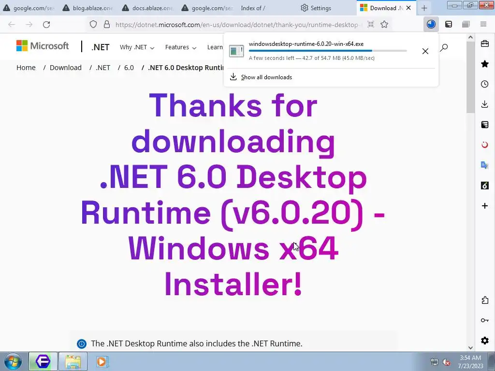The image size is (495, 371).
Task: Click the muted volume tray icon
Action: [x=446, y=362]
